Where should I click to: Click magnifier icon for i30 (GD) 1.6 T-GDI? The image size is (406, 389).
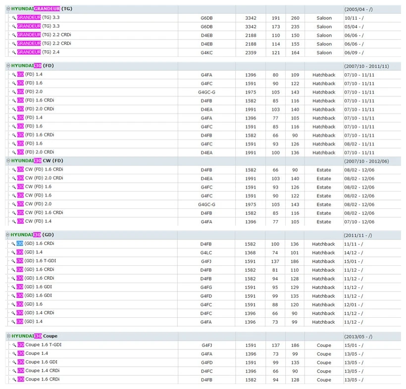[x=13, y=261]
